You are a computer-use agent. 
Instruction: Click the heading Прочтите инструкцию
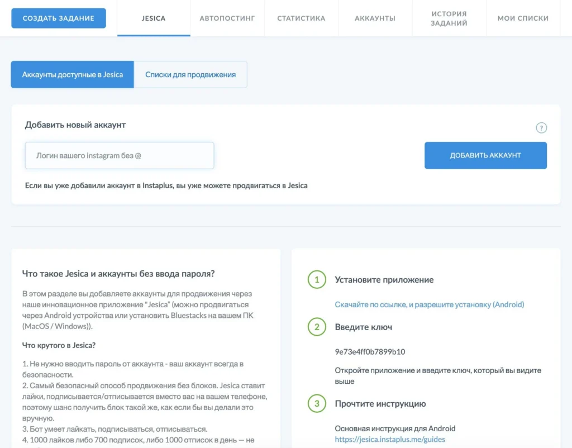point(380,404)
